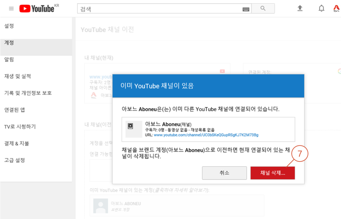Screen dimensions: 341x219
Task: Open the hamburger guide menu
Action: [11, 8]
